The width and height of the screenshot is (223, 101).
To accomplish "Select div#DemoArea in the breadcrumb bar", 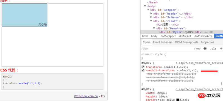I will (203, 36).
